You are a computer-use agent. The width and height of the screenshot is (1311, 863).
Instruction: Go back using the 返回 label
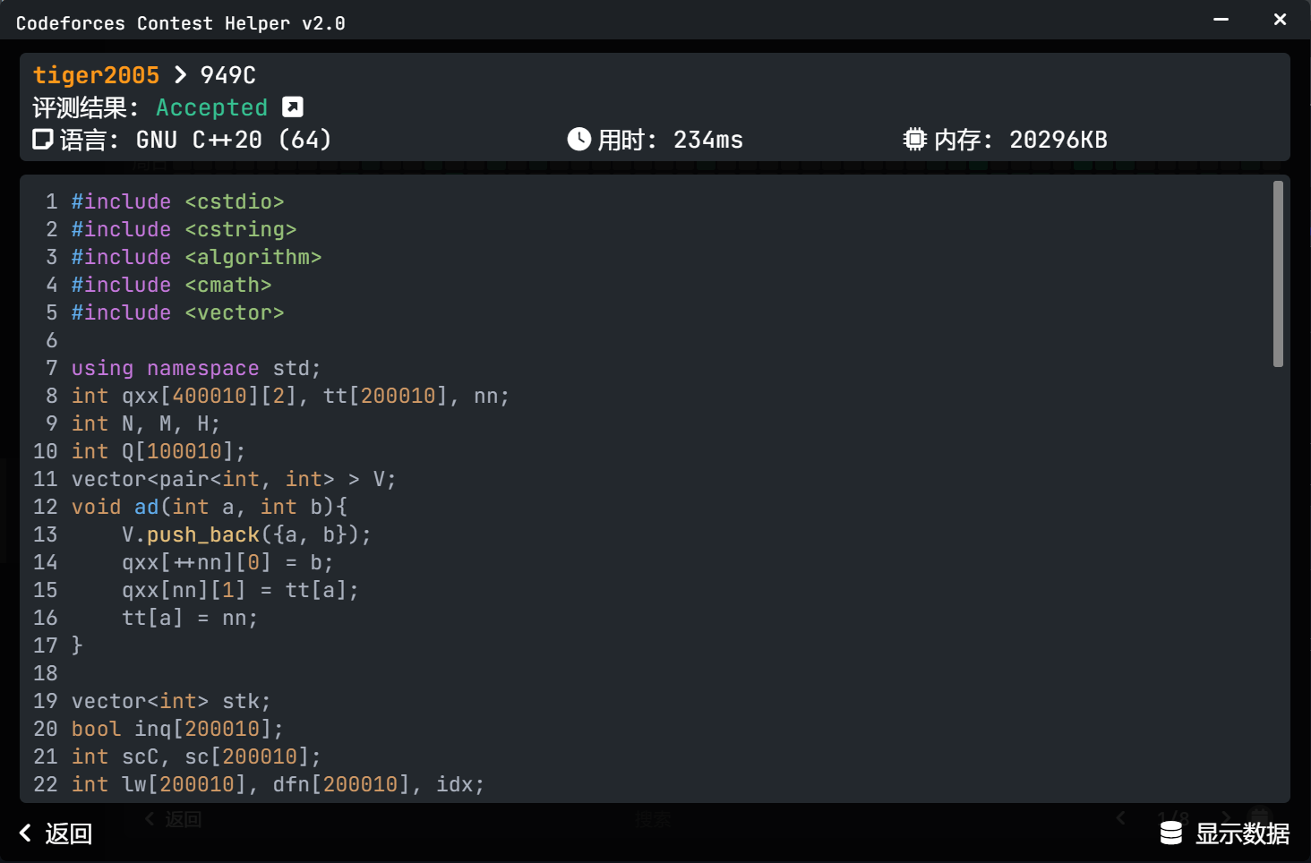69,833
